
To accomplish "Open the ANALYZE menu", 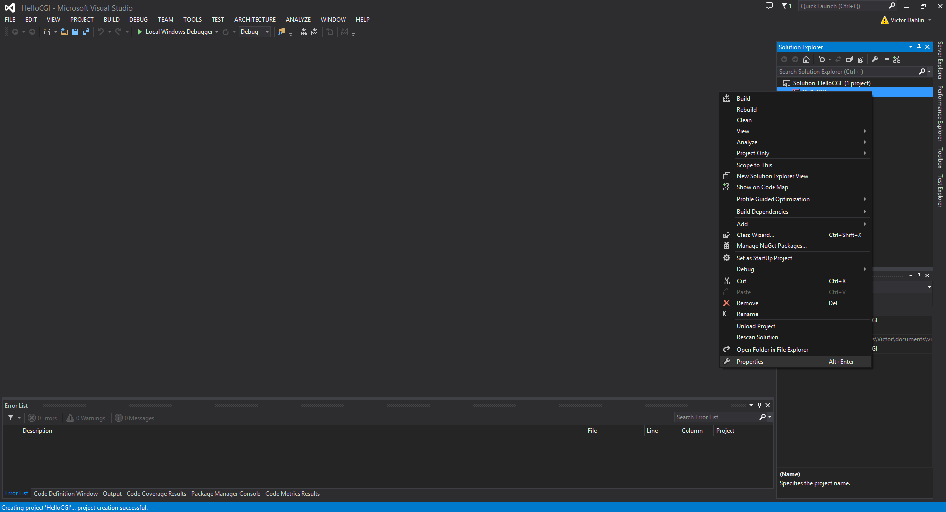I will [298, 20].
